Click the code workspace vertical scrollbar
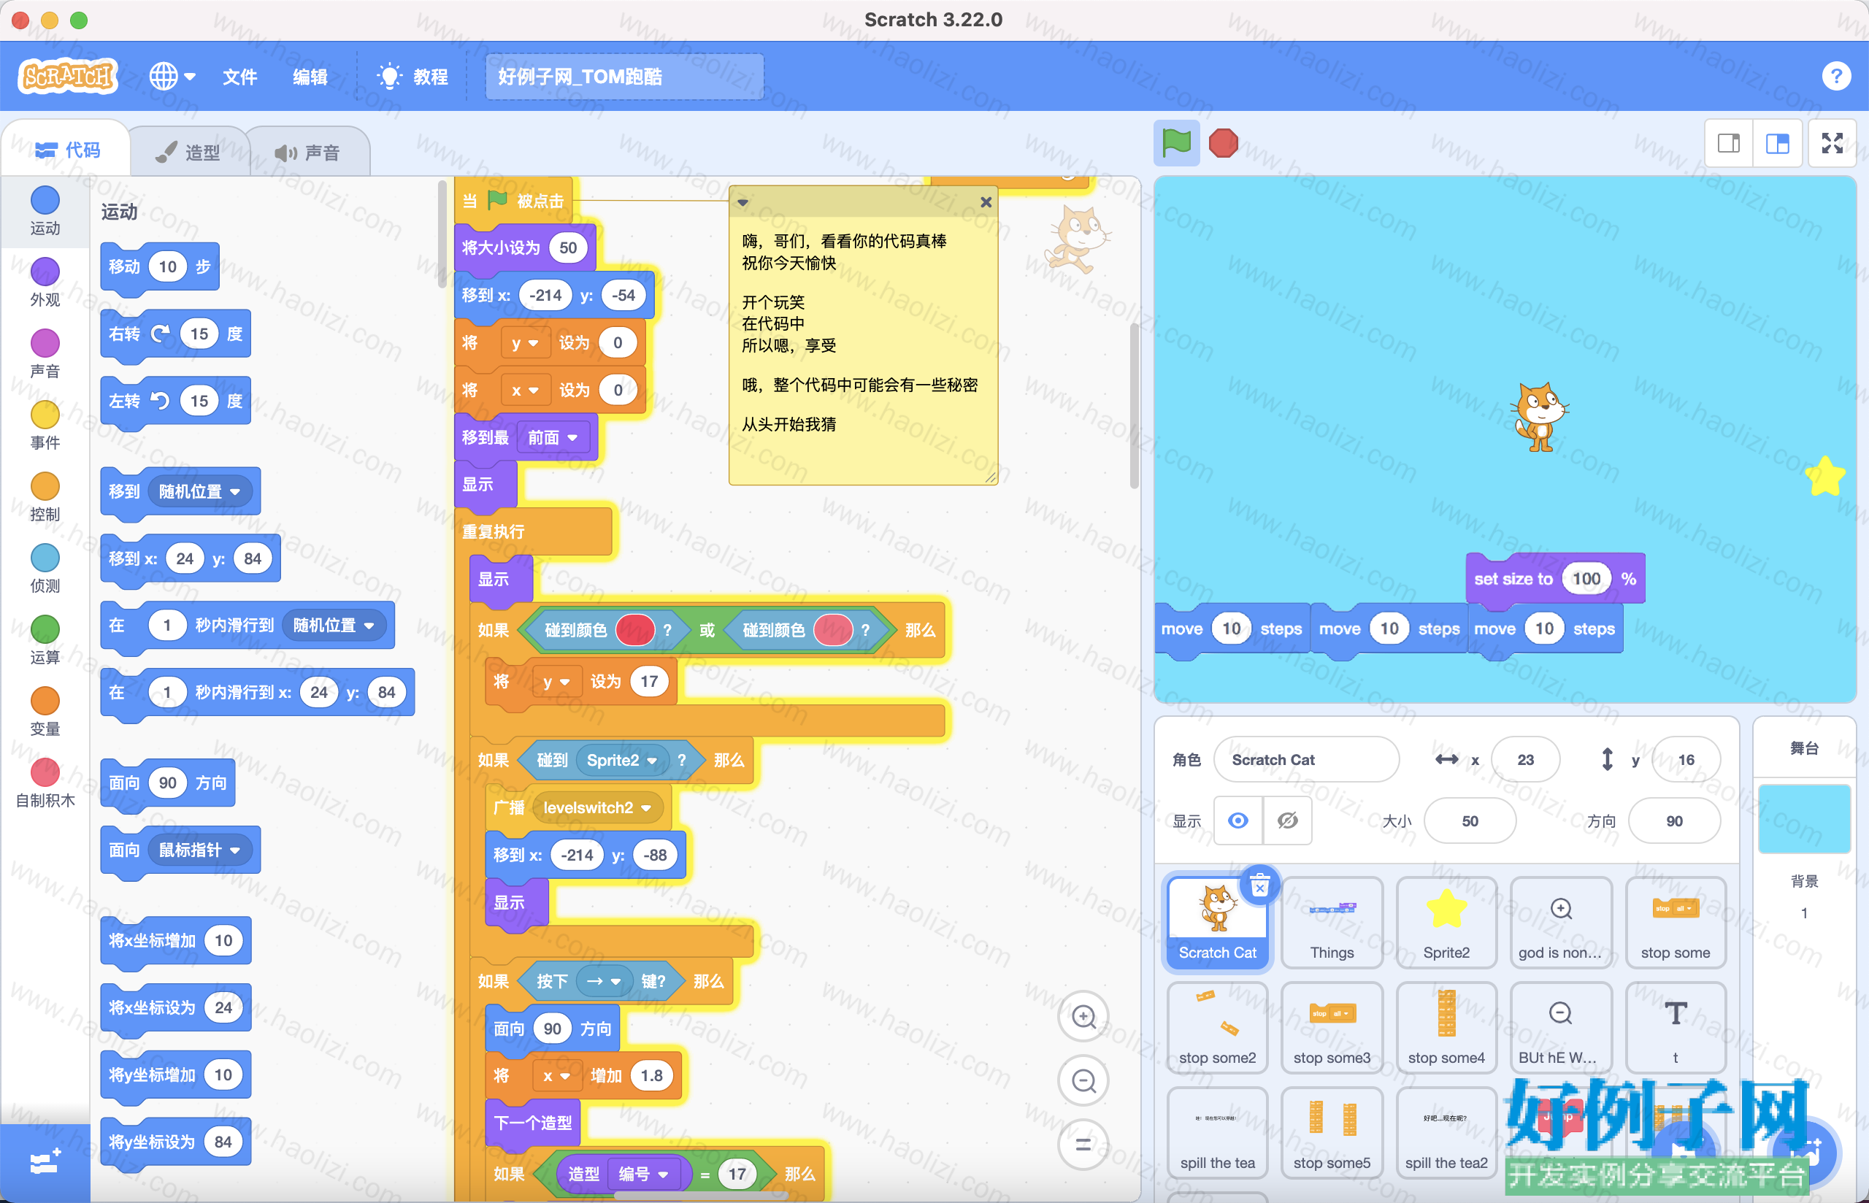This screenshot has height=1203, width=1869. [x=1133, y=406]
